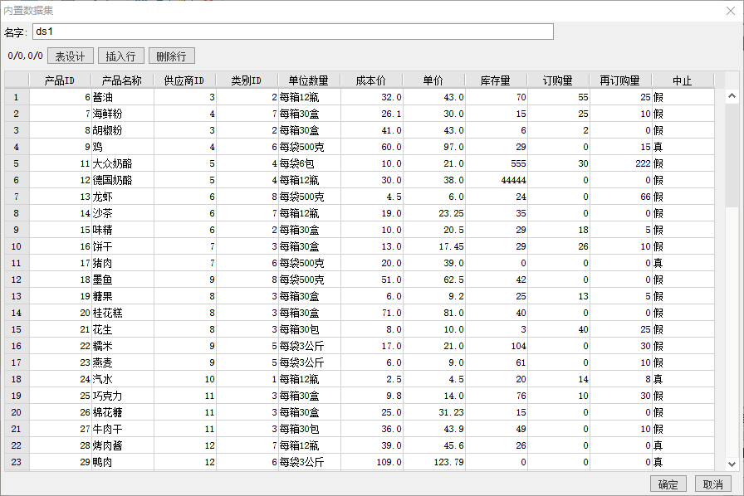Click the 109.0 cost price cell
This screenshot has height=496, width=744.
click(x=371, y=462)
